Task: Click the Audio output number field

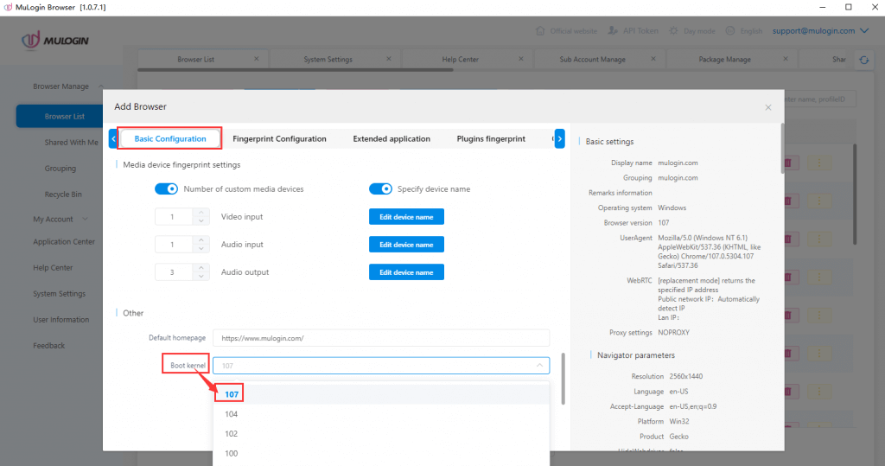Action: (x=175, y=272)
